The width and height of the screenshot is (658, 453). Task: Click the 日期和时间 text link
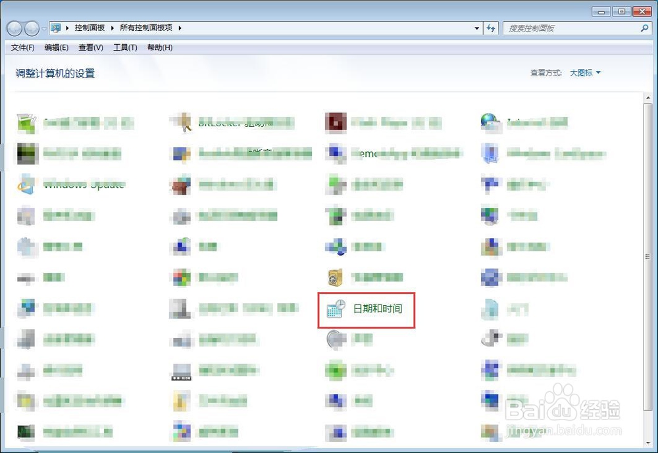point(378,309)
